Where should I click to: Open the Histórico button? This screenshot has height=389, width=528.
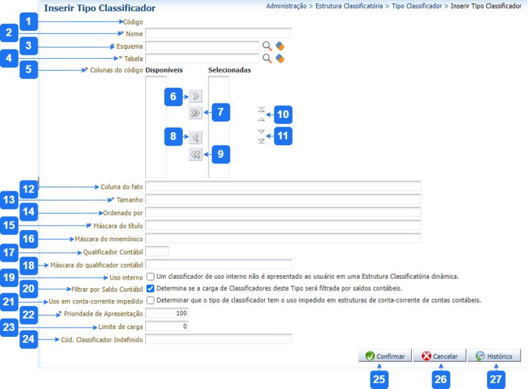(x=494, y=356)
